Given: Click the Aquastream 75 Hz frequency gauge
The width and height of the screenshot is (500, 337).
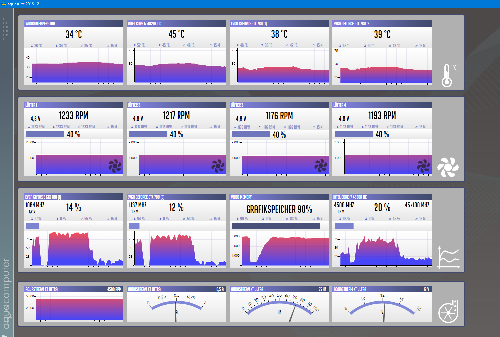Looking at the screenshot, I should click(279, 307).
